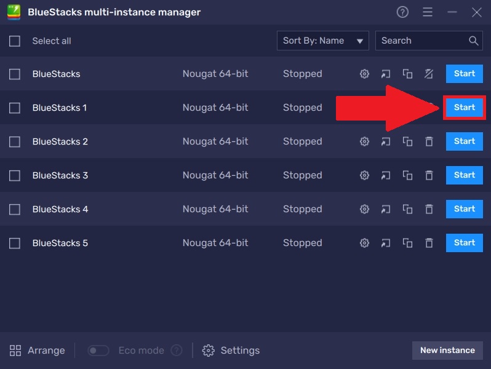Open the help question mark icon

pos(402,12)
